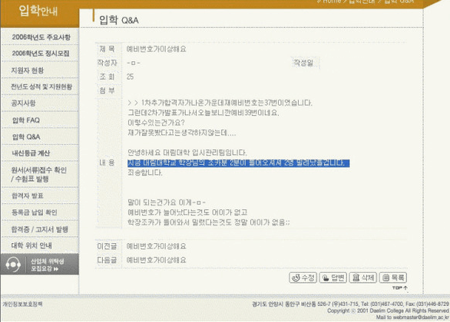Viewport: 450px width, 322px height.
Task: Open 전년도 성적 및 지원현황
Action: (x=41, y=87)
